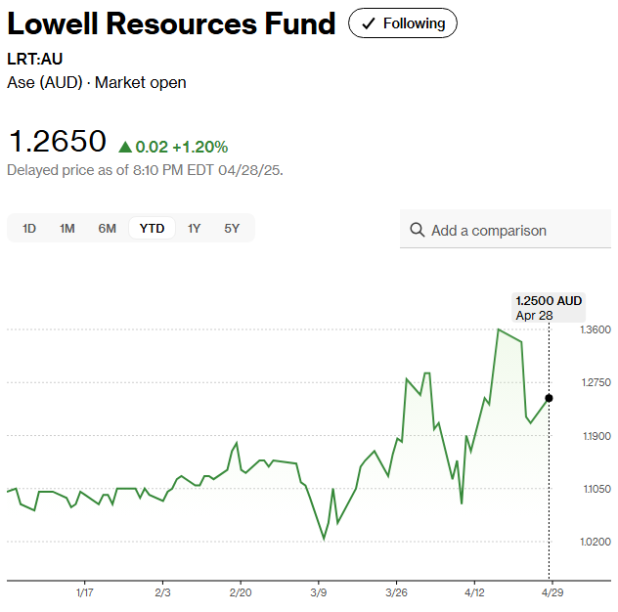Click the green up-triangle price change icon
Image resolution: width=618 pixels, height=612 pixels.
click(x=125, y=147)
